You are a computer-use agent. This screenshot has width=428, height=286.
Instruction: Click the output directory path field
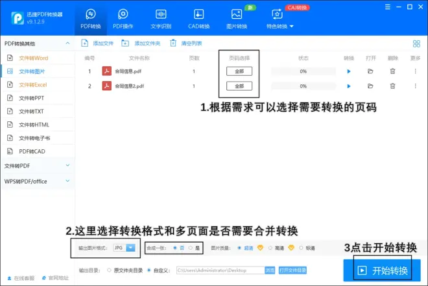click(x=220, y=270)
